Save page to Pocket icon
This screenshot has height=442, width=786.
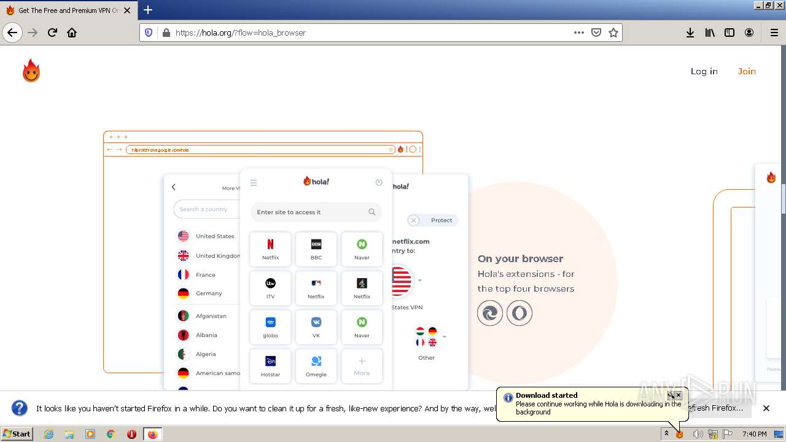596,33
